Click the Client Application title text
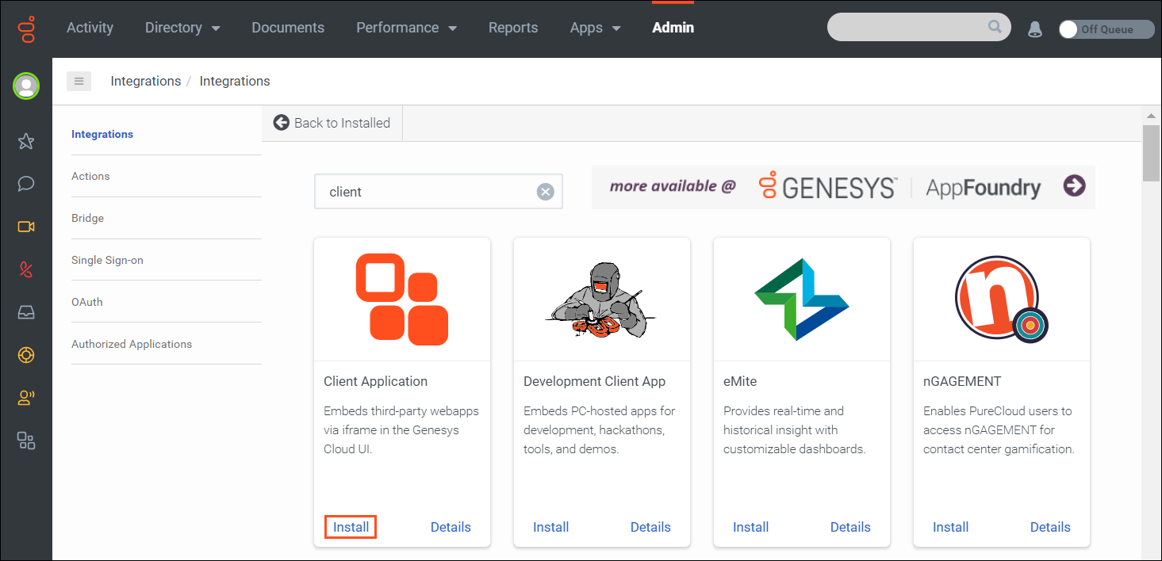 [375, 381]
